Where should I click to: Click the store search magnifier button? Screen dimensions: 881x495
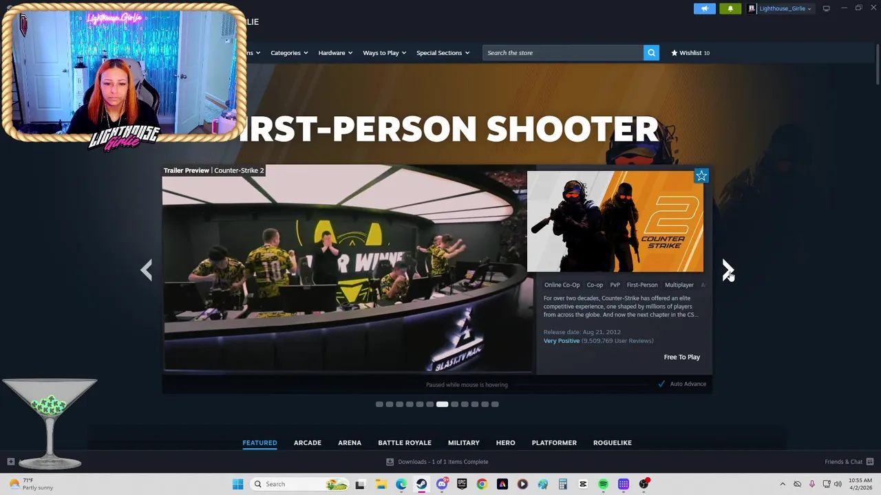point(651,53)
